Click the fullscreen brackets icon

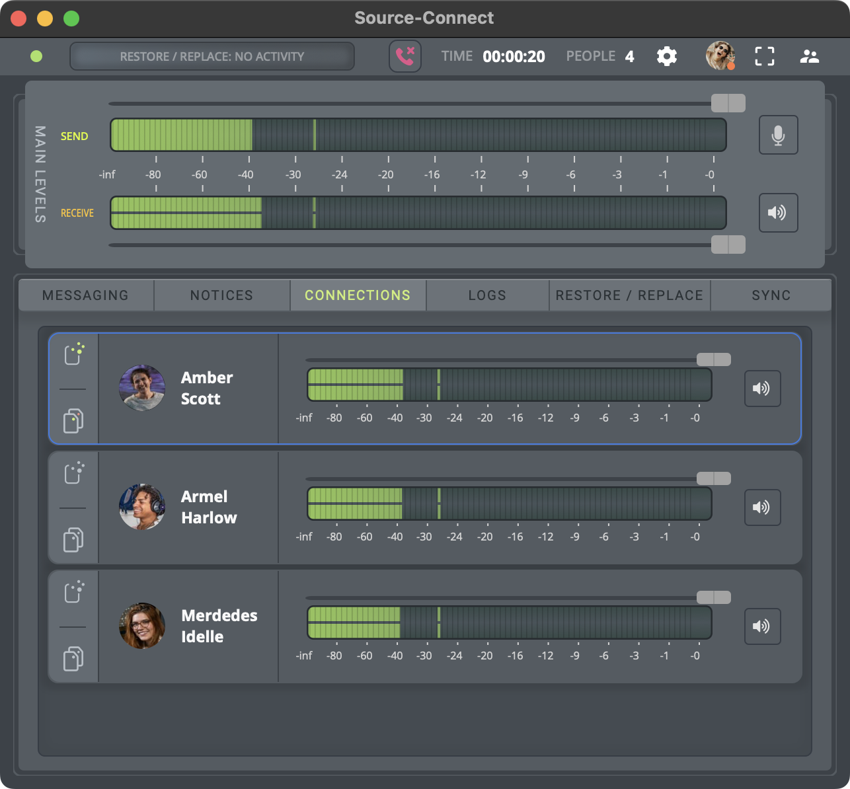764,56
